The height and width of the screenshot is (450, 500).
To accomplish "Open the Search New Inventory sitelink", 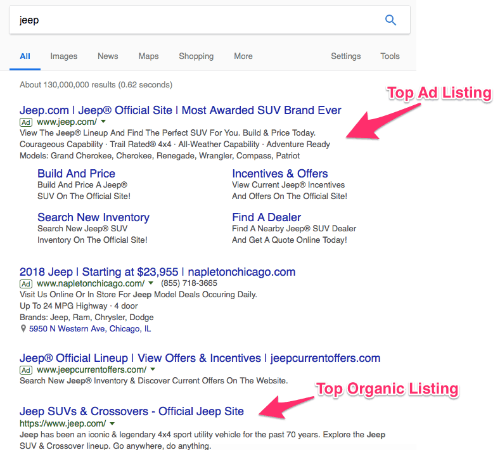I will coord(93,217).
